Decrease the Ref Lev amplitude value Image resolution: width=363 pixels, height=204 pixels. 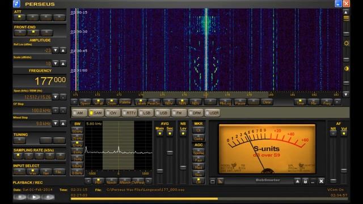56,50
